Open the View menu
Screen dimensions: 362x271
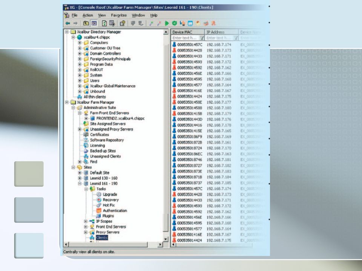[102, 15]
